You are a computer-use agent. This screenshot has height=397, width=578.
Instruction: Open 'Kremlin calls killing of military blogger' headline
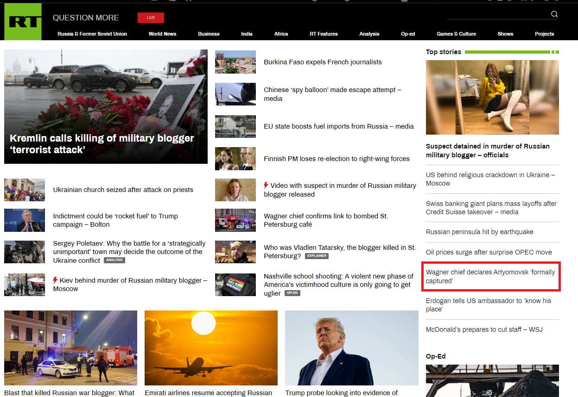[102, 144]
